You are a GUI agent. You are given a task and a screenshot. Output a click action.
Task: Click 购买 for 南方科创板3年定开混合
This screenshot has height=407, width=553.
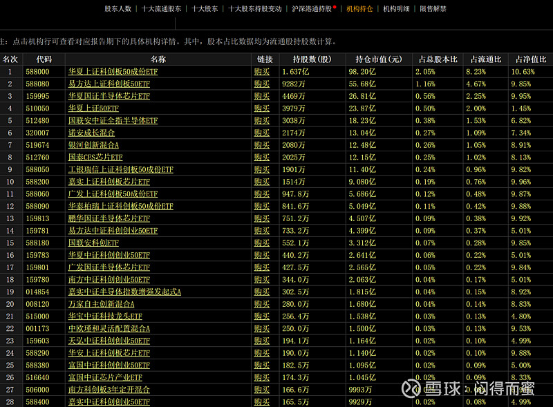coord(262,390)
